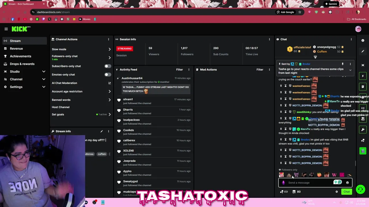
Task: Open emoji picker in chat input
Action: [347, 183]
